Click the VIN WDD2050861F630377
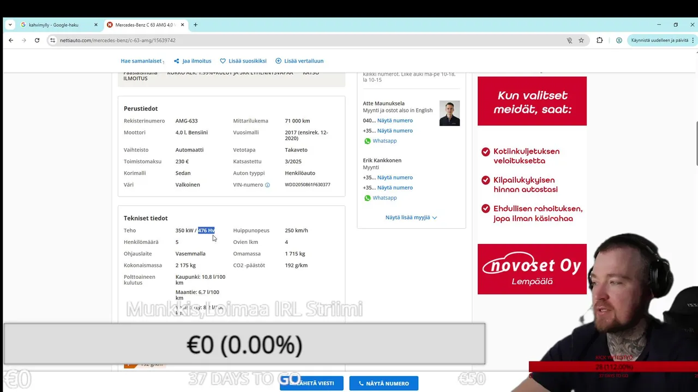This screenshot has height=392, width=698. tap(308, 185)
